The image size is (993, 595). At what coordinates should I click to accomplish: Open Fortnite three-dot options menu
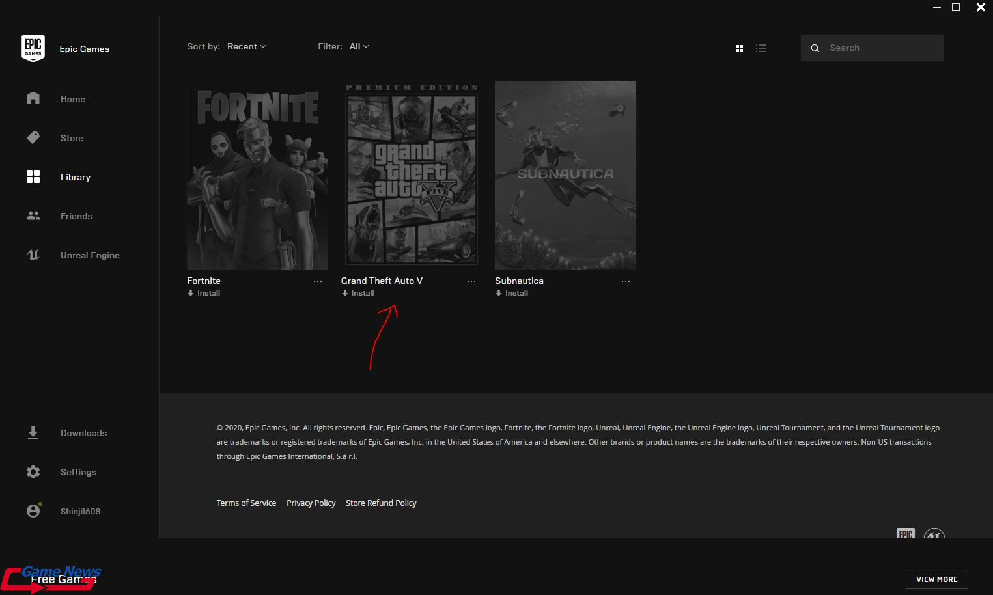coord(318,281)
